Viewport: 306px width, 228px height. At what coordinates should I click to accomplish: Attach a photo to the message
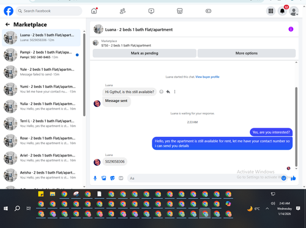104,178
